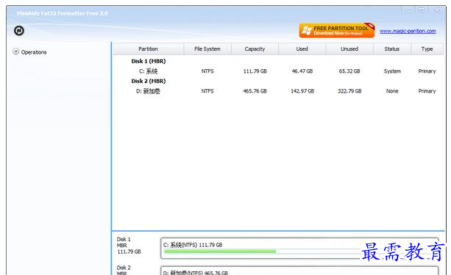The image size is (451, 275).
Task: Click the Type column header
Action: pos(427,49)
